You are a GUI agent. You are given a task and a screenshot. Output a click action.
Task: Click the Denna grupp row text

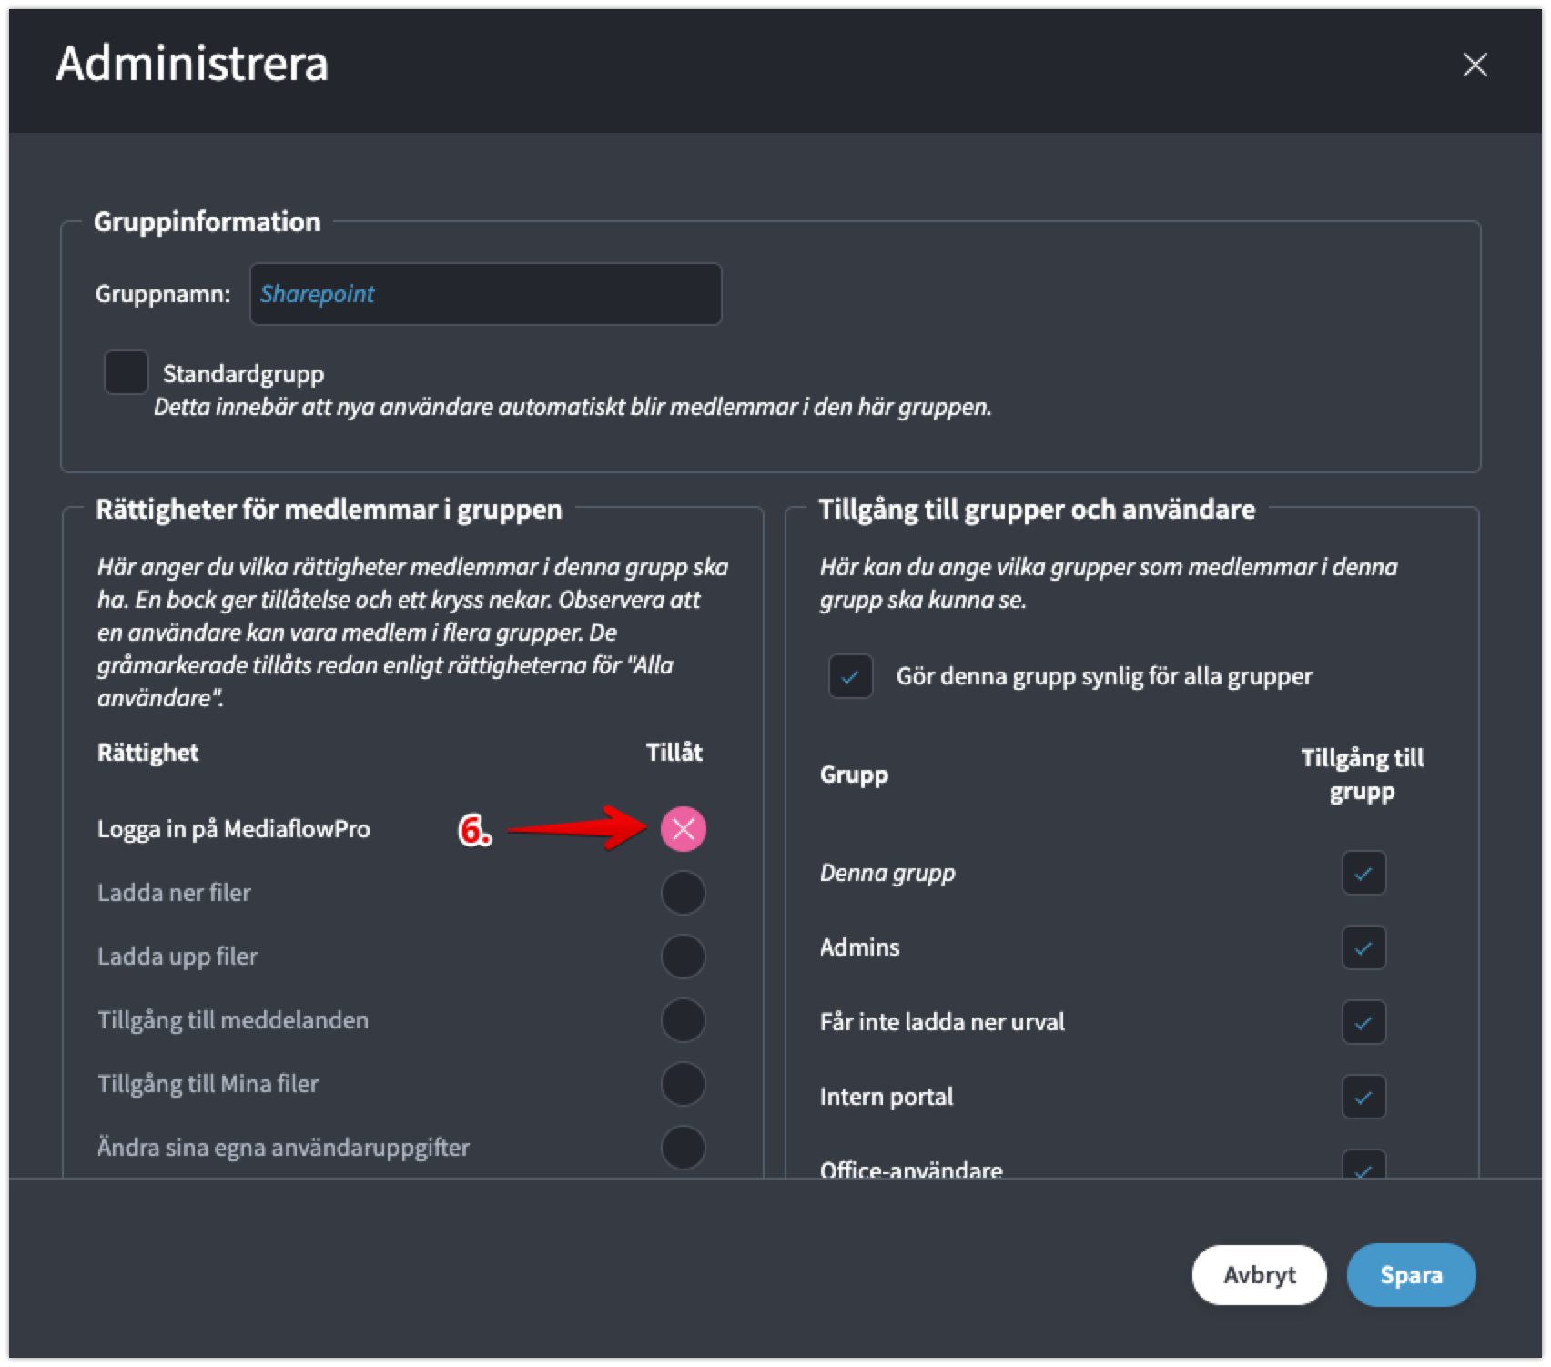click(x=887, y=873)
